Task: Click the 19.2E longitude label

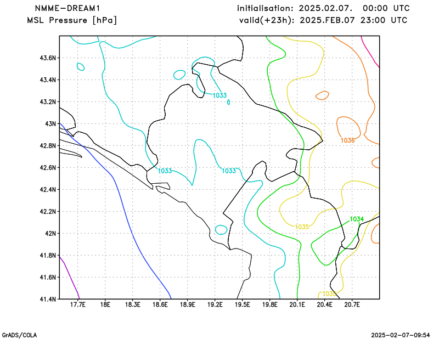Action: coord(215,305)
